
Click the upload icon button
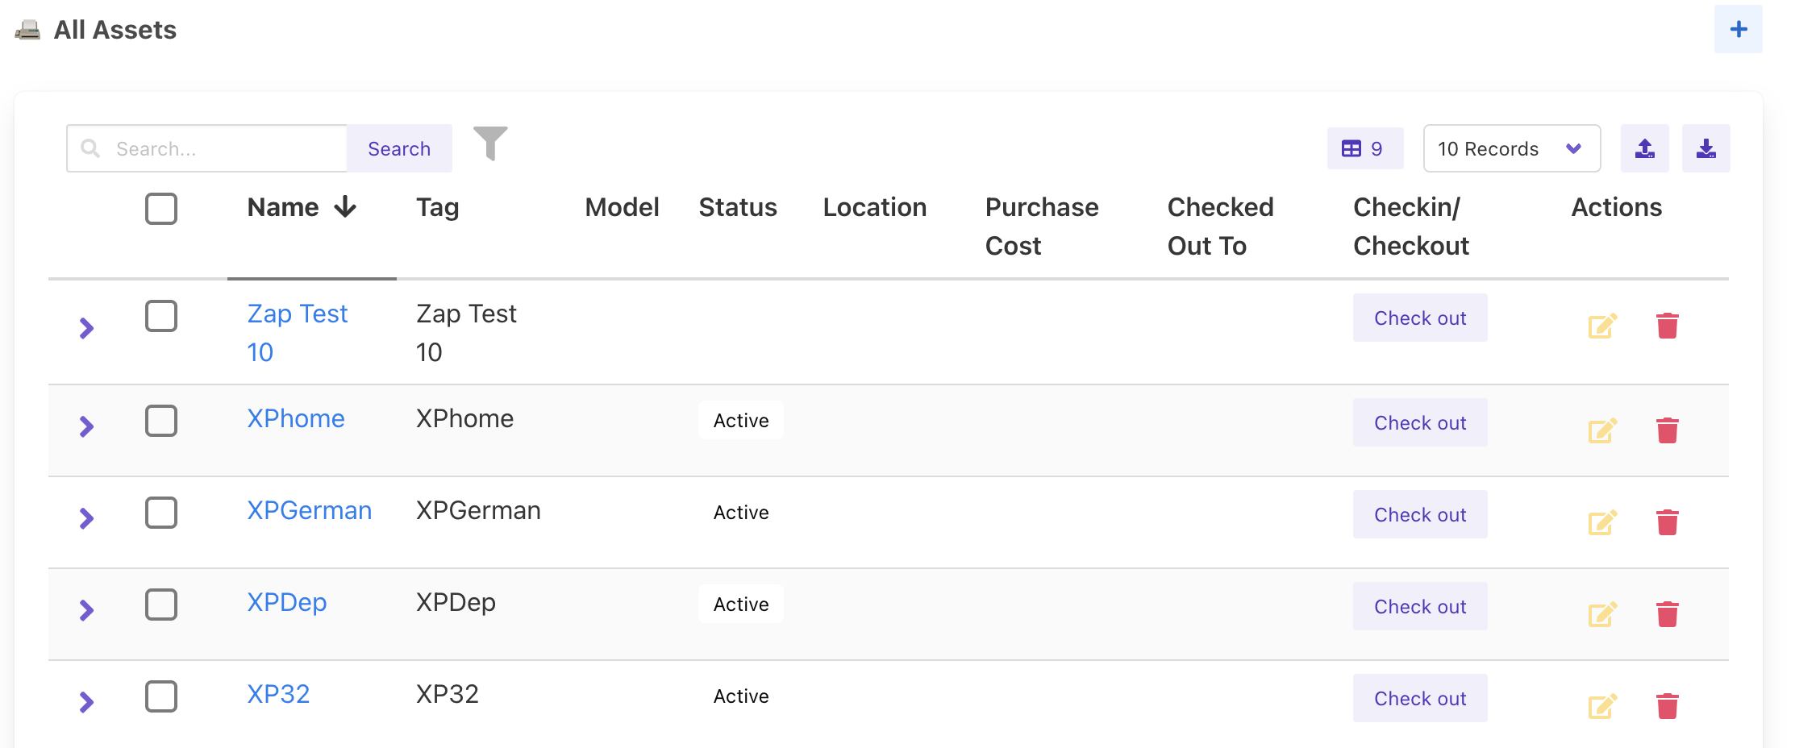coord(1644,148)
